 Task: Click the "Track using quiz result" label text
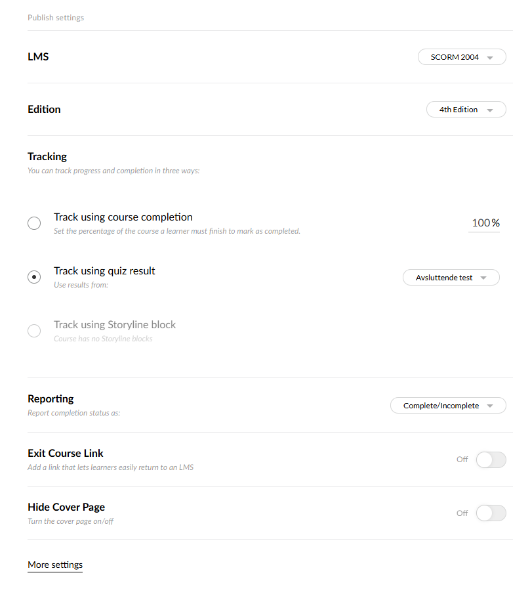pos(104,271)
